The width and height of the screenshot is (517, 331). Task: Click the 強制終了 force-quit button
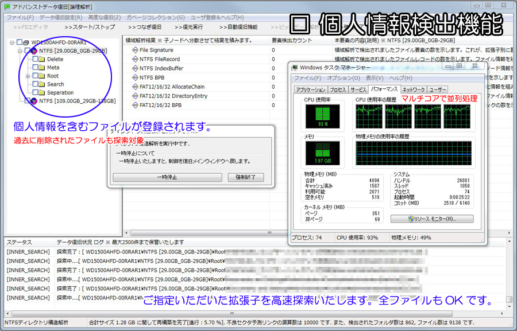[246, 177]
